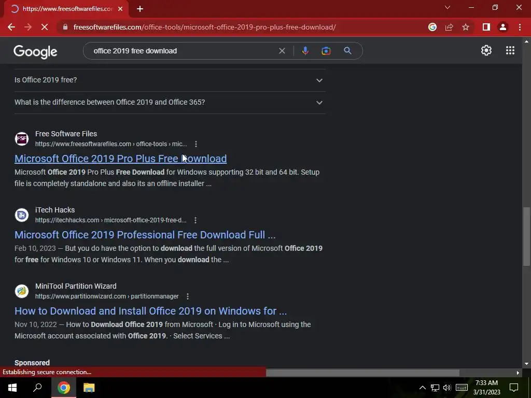View site security lock information
531x398 pixels.
tap(65, 27)
